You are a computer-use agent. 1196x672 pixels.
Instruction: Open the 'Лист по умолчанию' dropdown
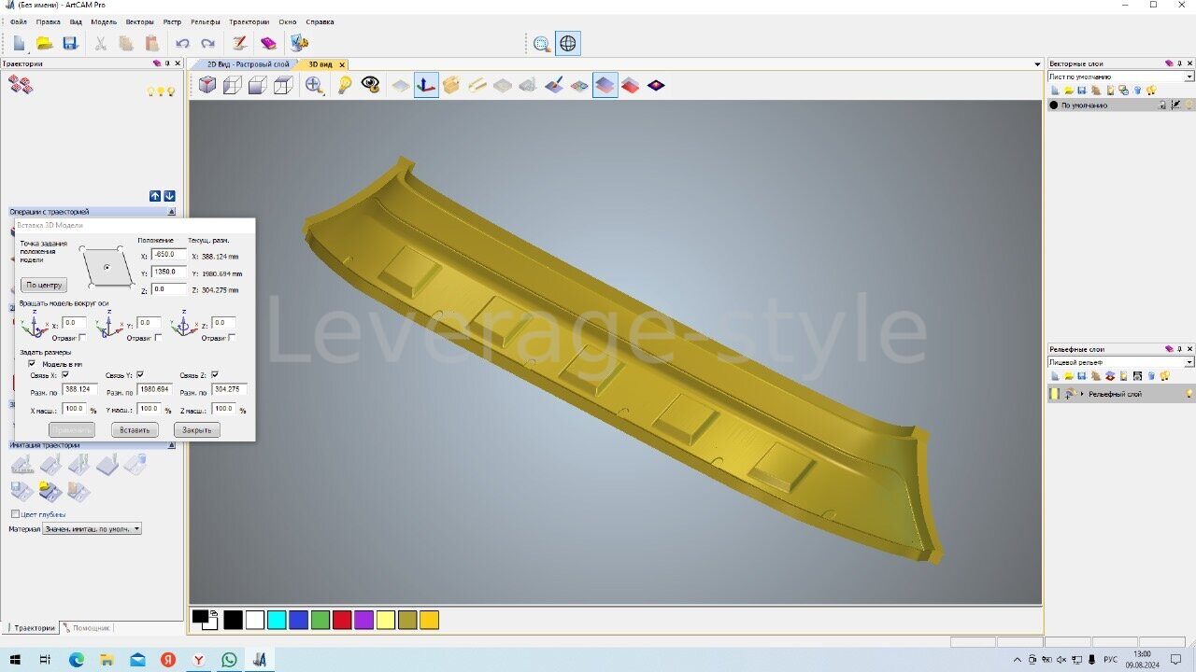point(1189,77)
